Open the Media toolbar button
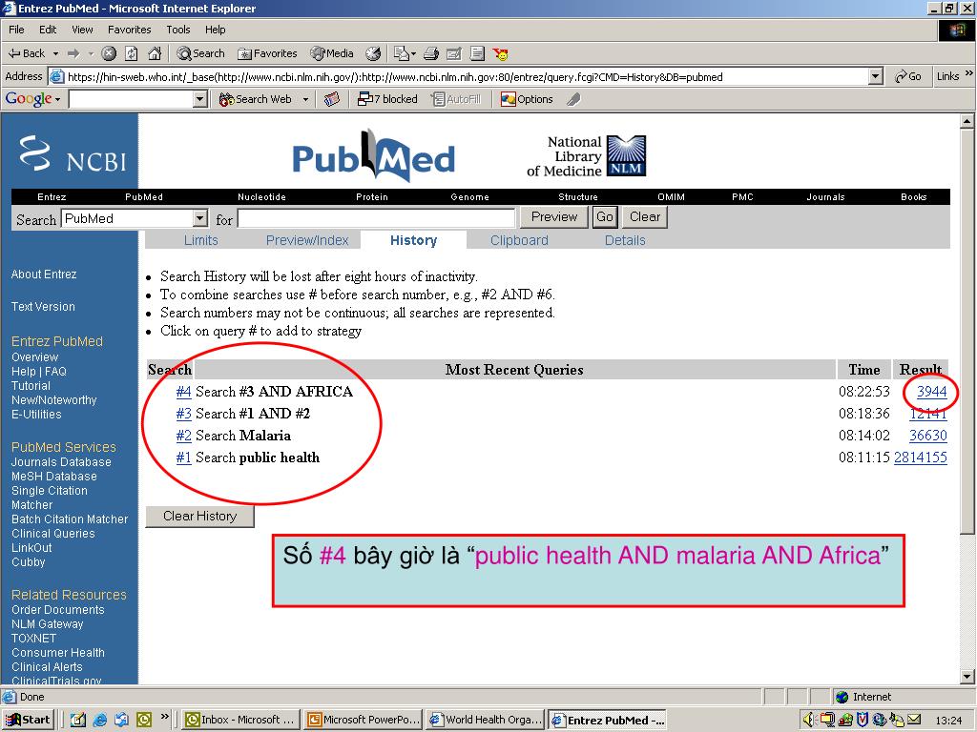 click(332, 53)
